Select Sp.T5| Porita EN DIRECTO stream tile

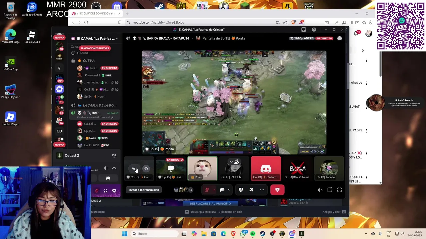coord(171,169)
